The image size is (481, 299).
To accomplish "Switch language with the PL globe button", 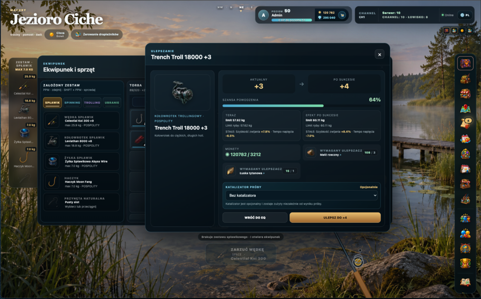I will pos(465,15).
